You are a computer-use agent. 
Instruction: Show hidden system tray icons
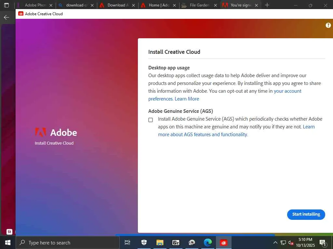pos(275,243)
